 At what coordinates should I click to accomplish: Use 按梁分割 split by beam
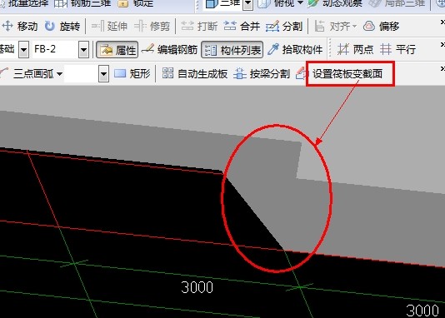[262, 74]
